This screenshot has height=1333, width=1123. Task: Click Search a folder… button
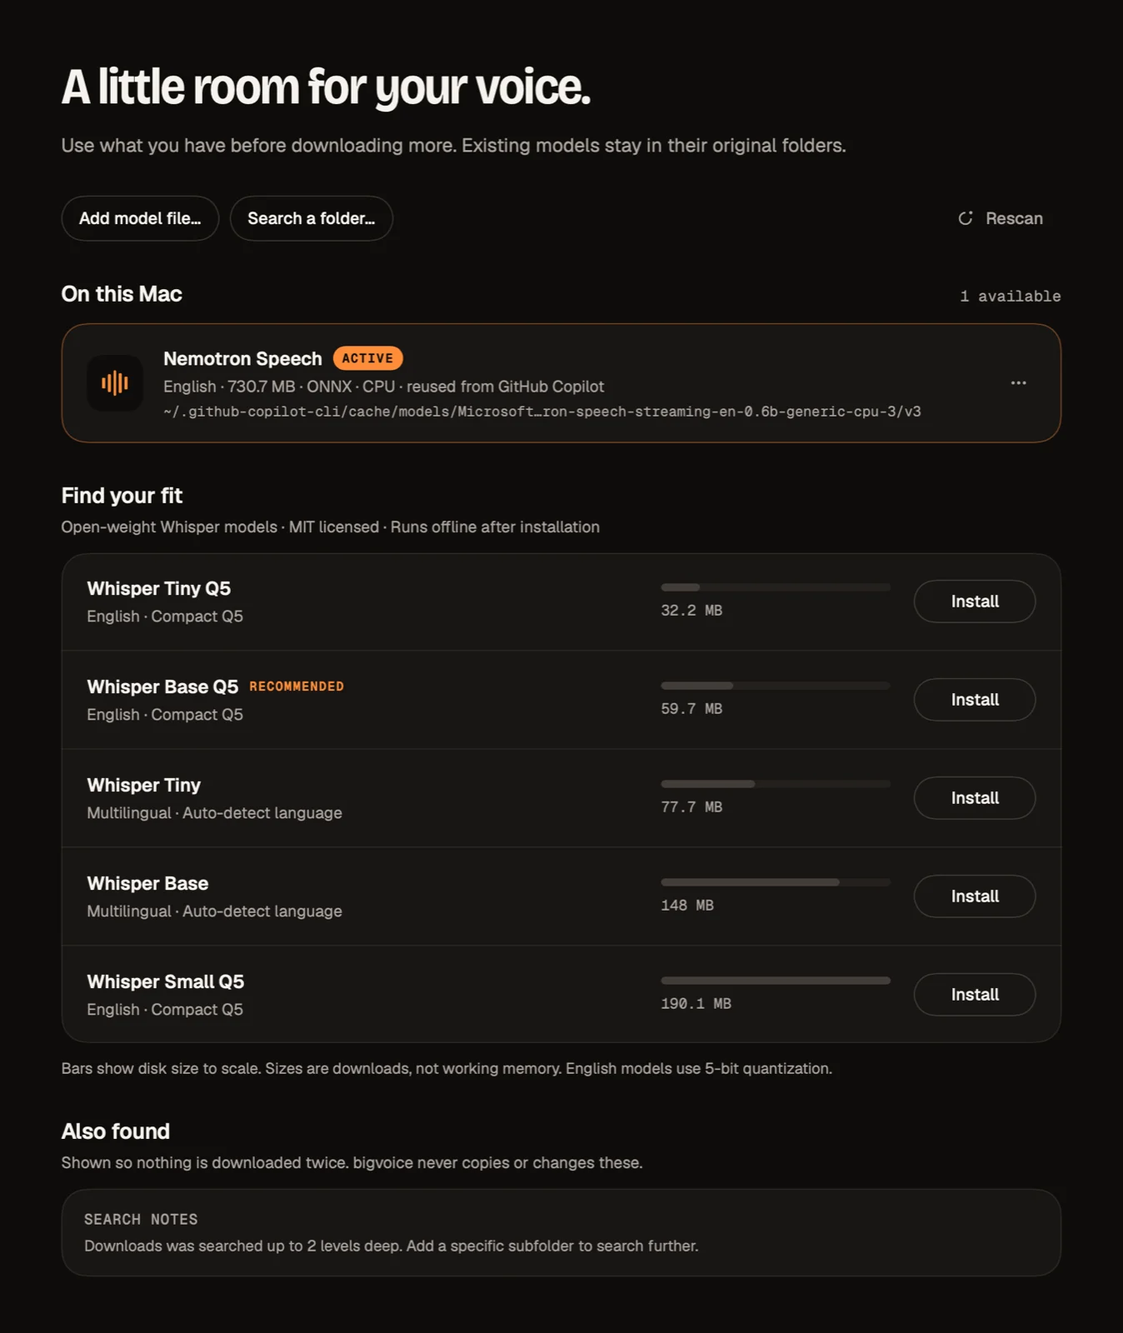click(312, 218)
